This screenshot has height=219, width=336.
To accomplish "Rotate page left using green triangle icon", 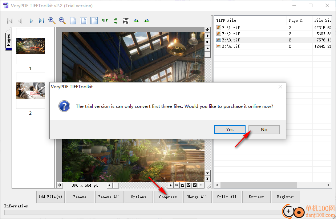I will (136, 21).
